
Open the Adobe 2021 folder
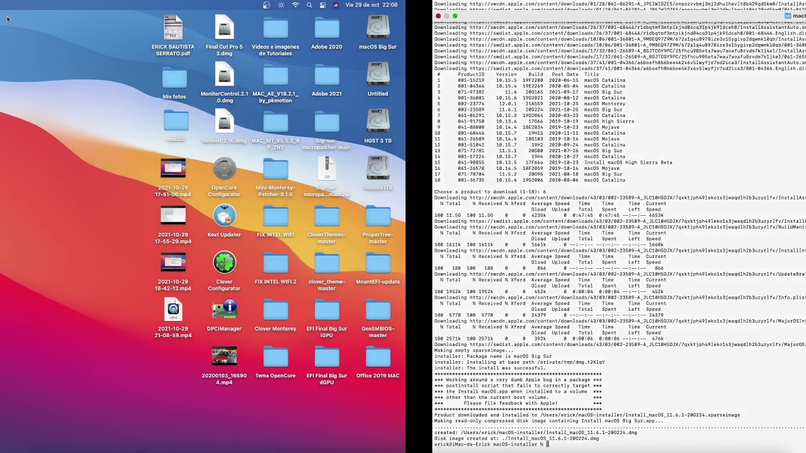point(327,75)
